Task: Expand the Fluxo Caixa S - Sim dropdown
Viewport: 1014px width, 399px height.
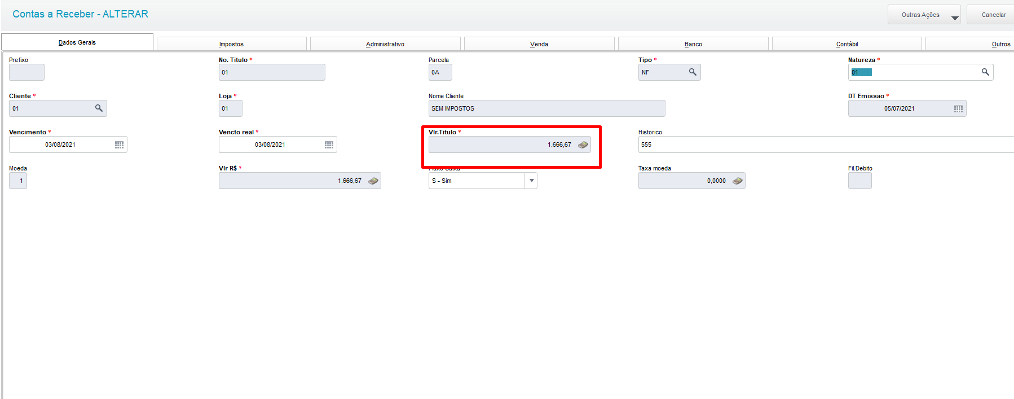Action: pyautogui.click(x=531, y=181)
